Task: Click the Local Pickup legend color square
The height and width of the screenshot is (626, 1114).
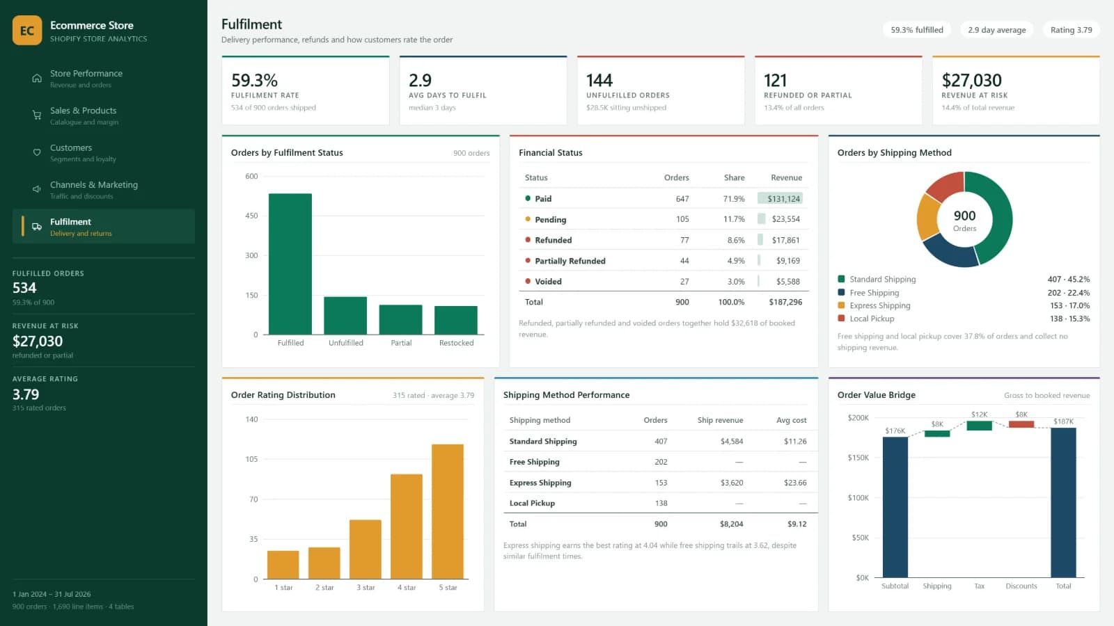Action: [x=841, y=319]
